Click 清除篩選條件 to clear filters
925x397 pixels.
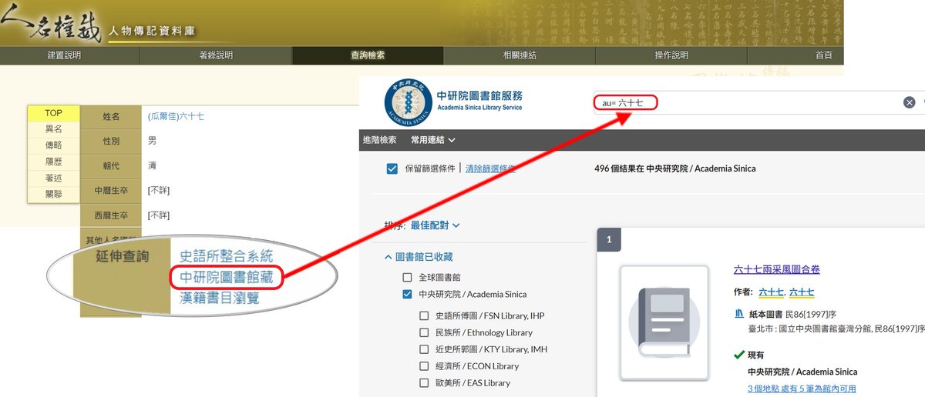(490, 168)
